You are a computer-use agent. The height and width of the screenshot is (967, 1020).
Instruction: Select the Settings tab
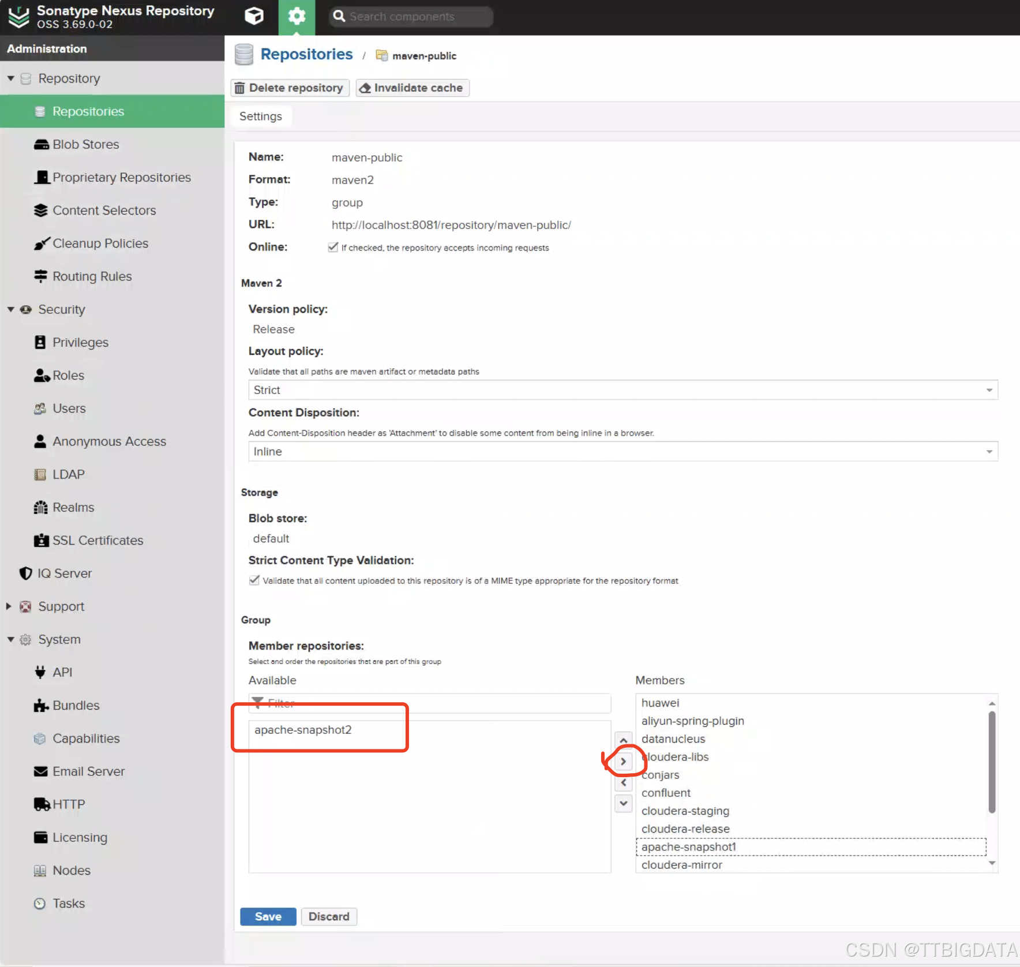(261, 117)
